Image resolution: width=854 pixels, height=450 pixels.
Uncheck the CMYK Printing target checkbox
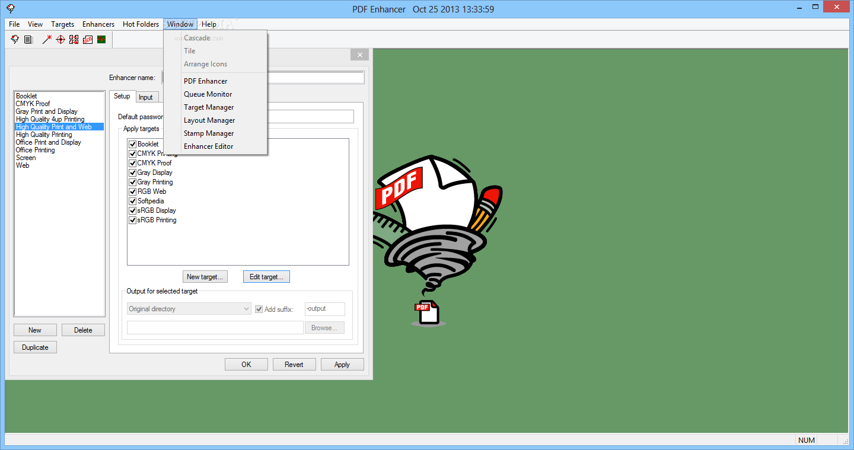pos(133,154)
